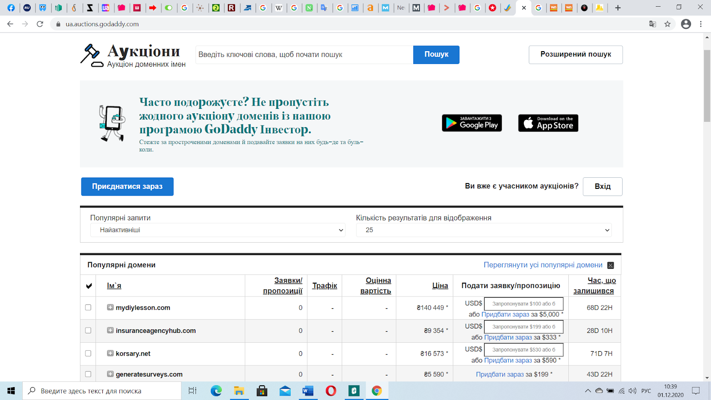Click Придбати зараз for $5,000
Viewport: 711px width, 400px height.
point(505,315)
